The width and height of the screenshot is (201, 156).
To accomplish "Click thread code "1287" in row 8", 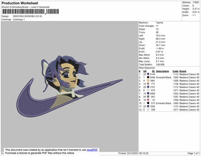I will pos(176,97).
